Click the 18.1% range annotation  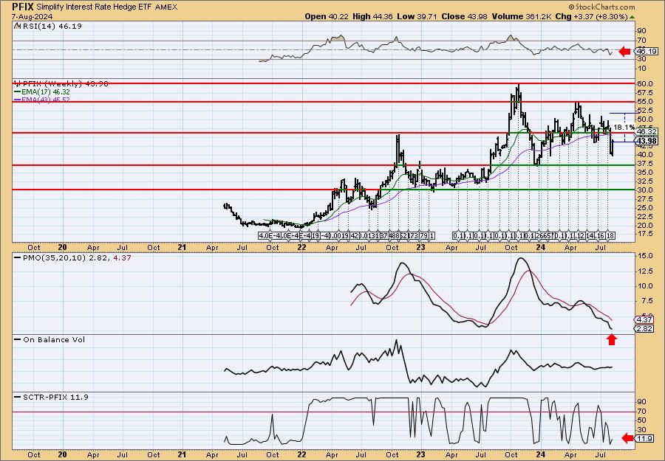click(x=624, y=127)
